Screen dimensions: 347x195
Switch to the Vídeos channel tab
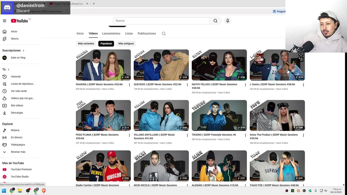[93, 34]
